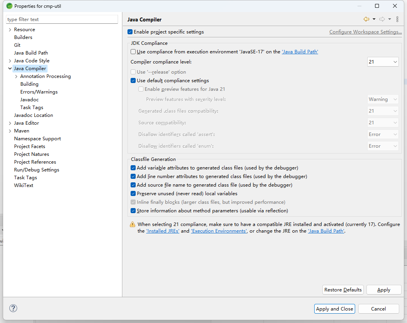Open the Configure Workspace Settings link

[365, 32]
